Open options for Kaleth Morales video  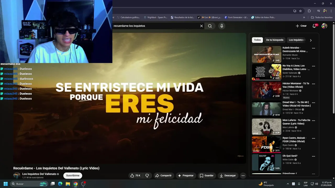314,48
